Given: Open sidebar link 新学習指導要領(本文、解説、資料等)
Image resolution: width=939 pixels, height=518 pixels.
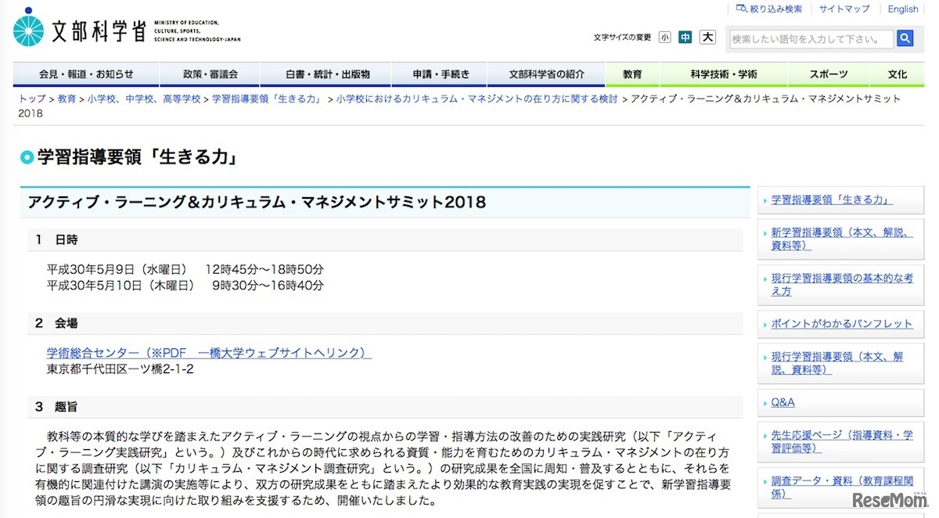Looking at the screenshot, I should click(x=842, y=239).
